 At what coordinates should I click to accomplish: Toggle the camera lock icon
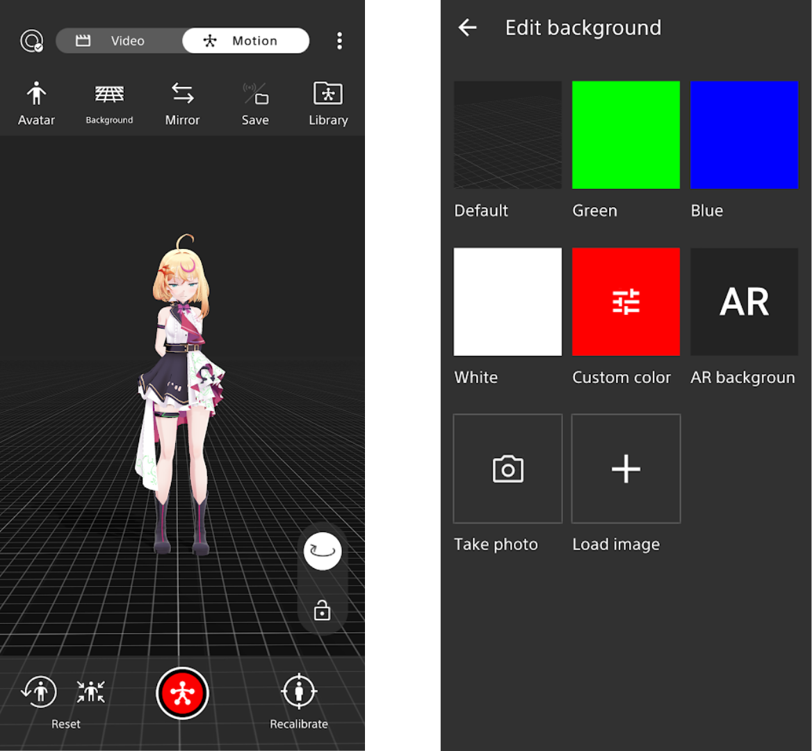323,611
